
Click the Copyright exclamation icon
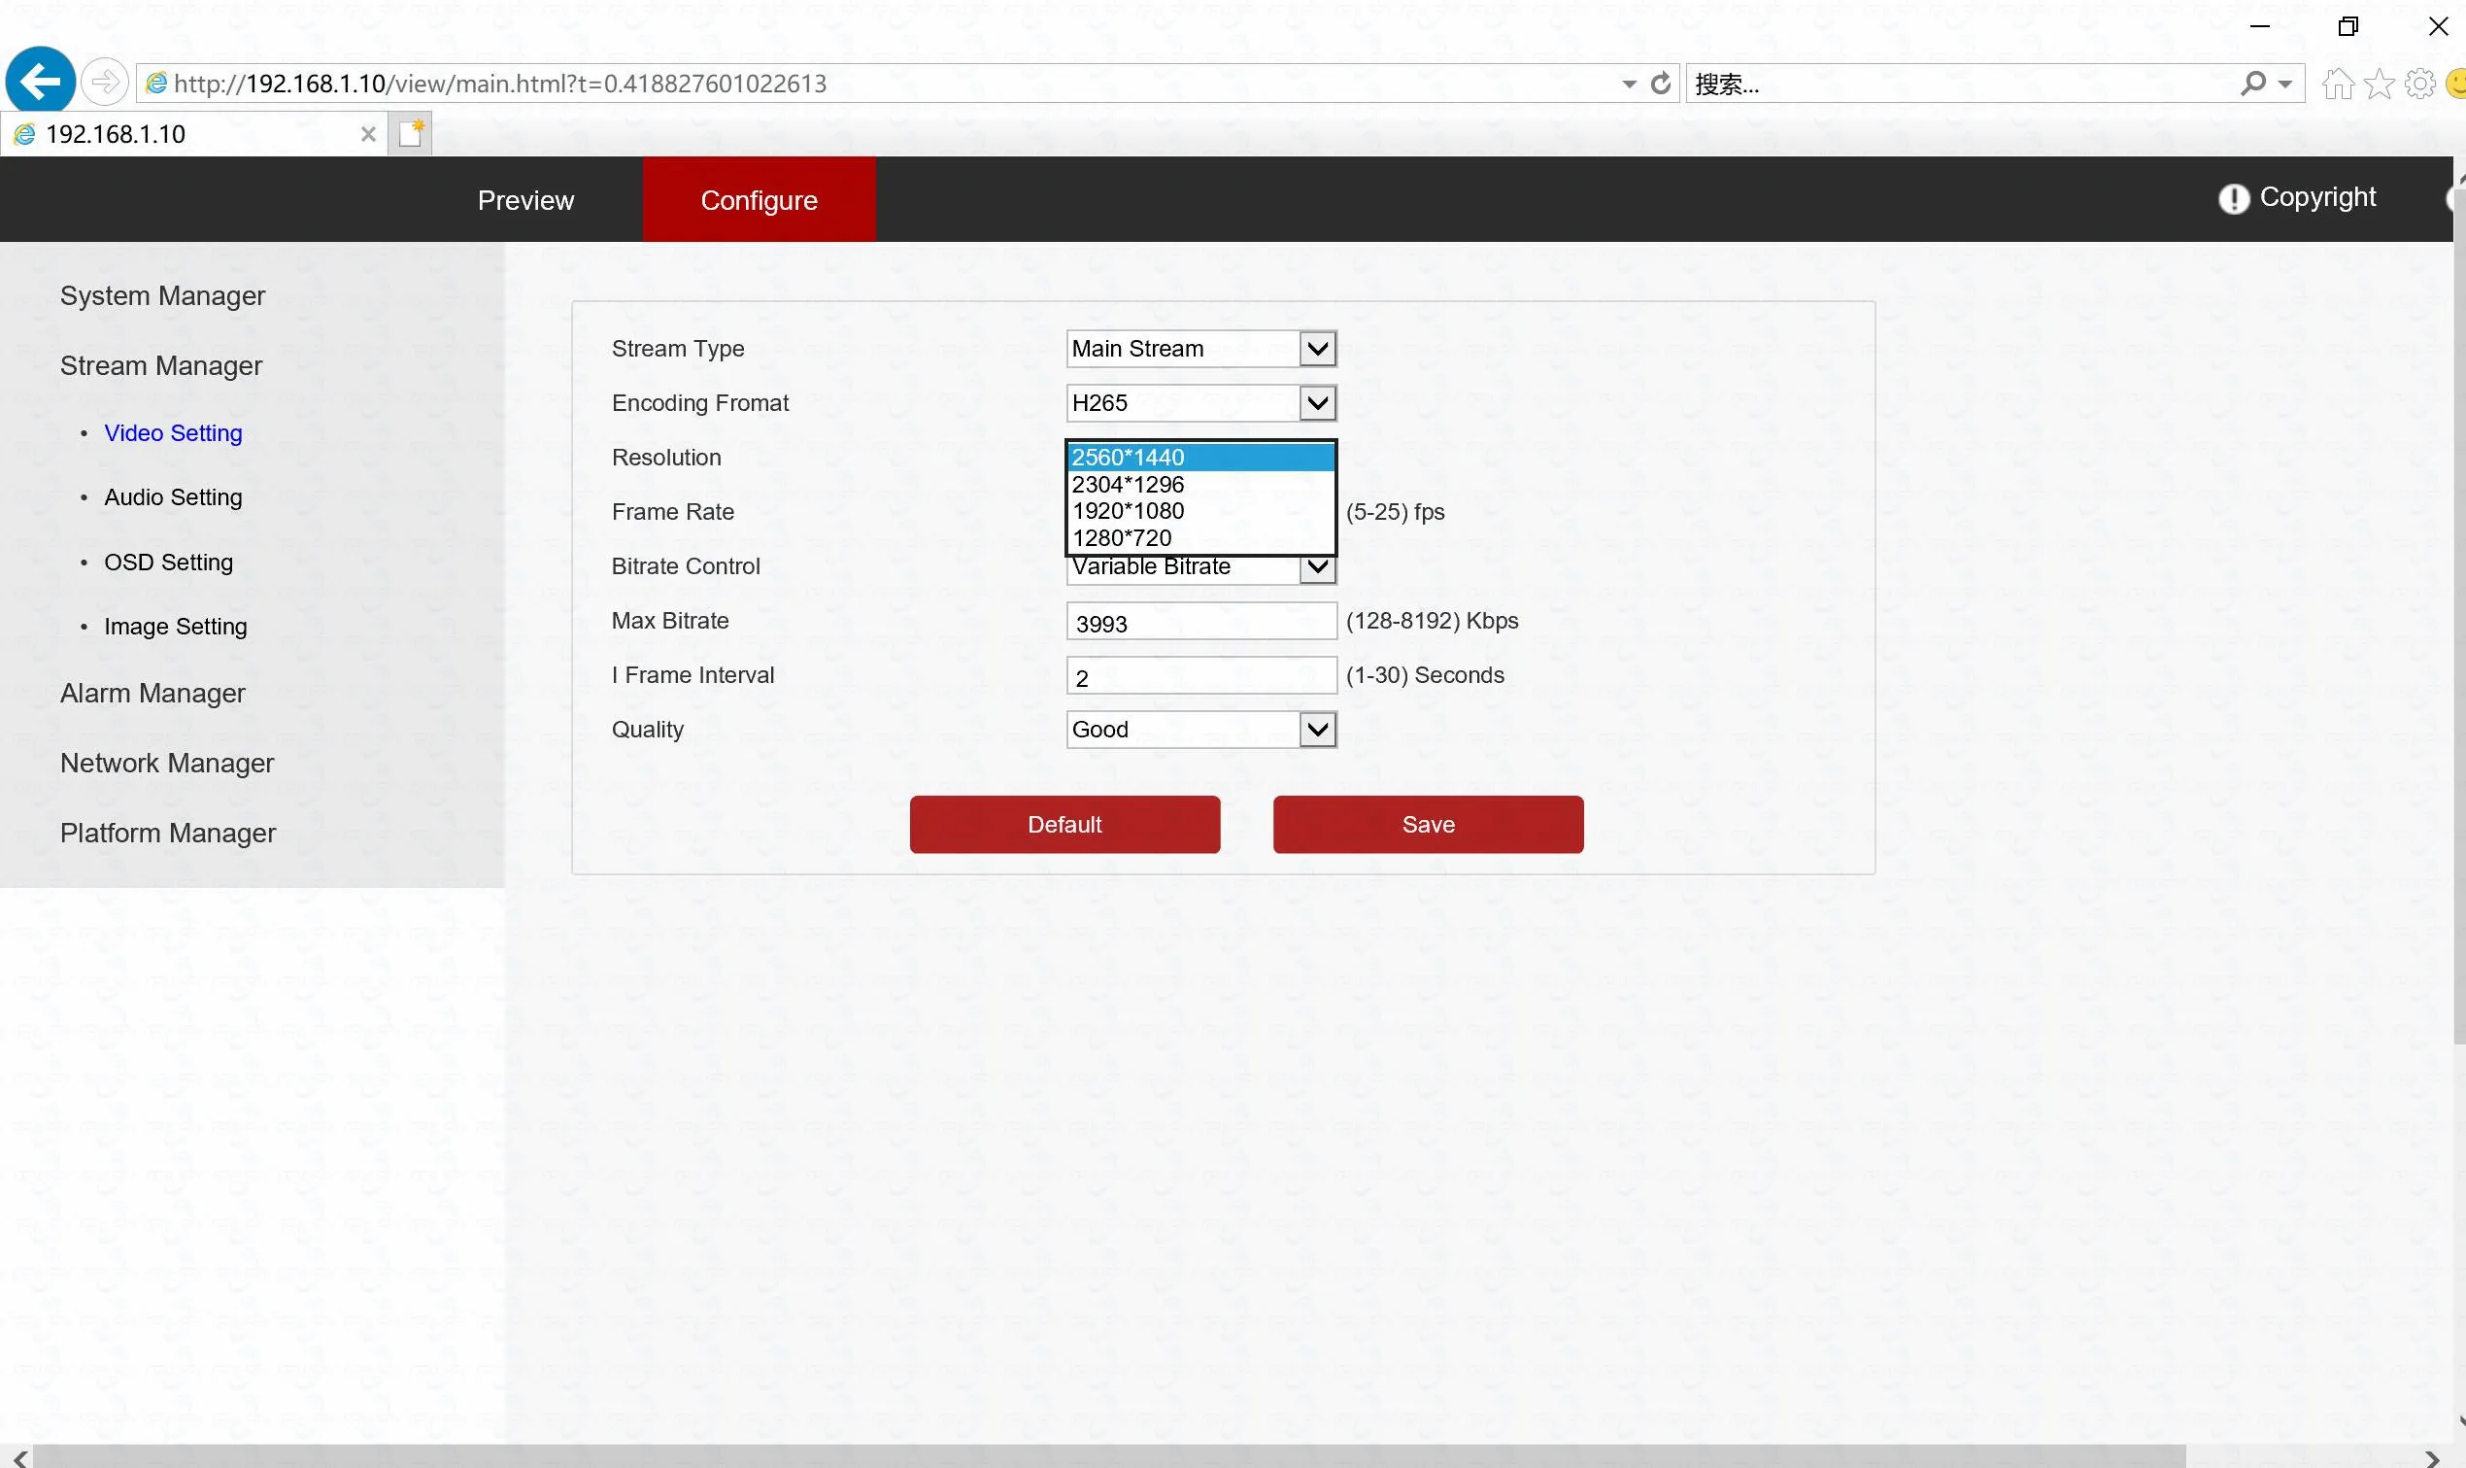(2234, 199)
